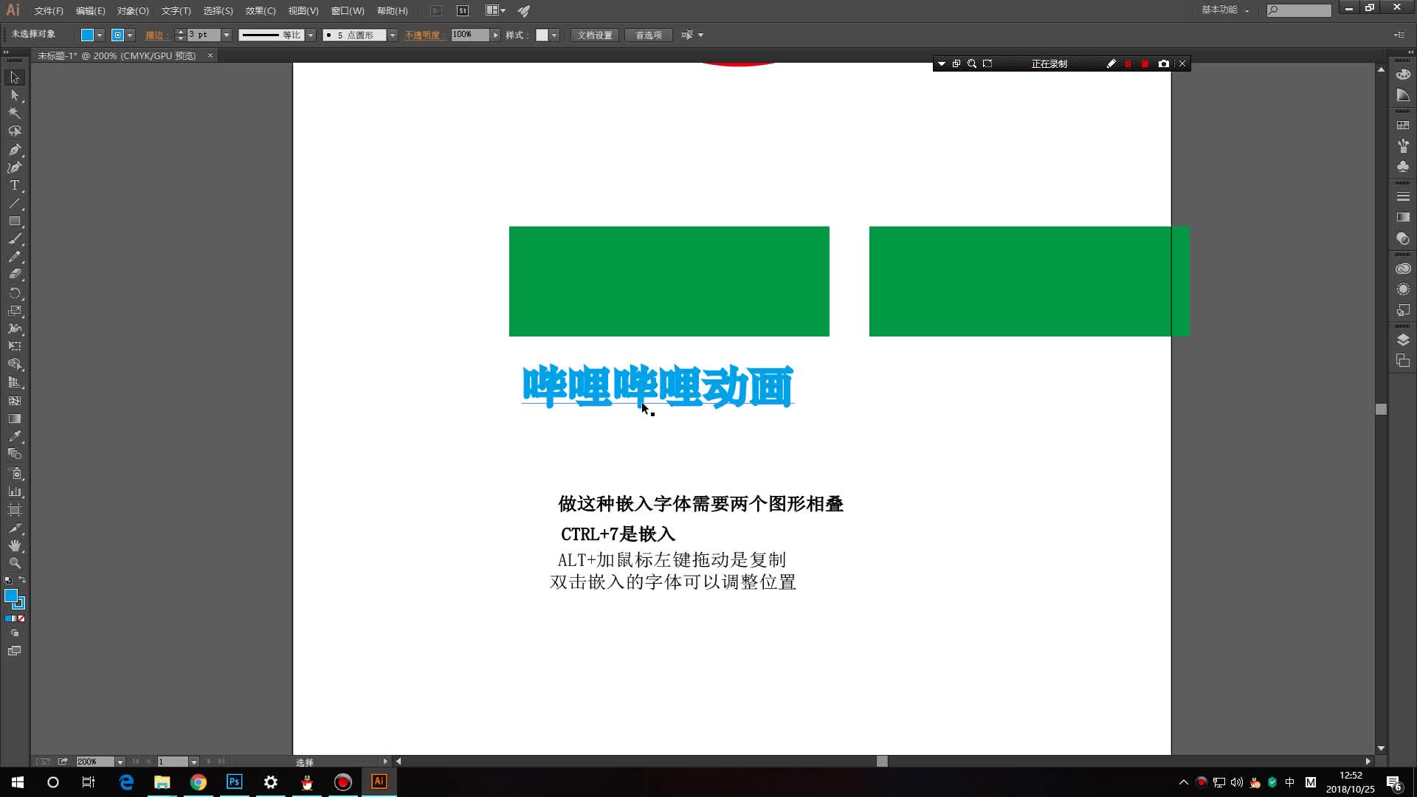Open the Color panel palette icon

click(x=1403, y=75)
